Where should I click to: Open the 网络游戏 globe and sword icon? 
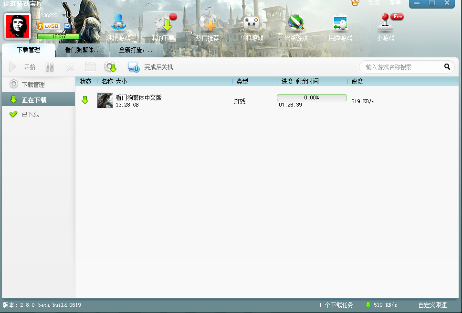[296, 23]
